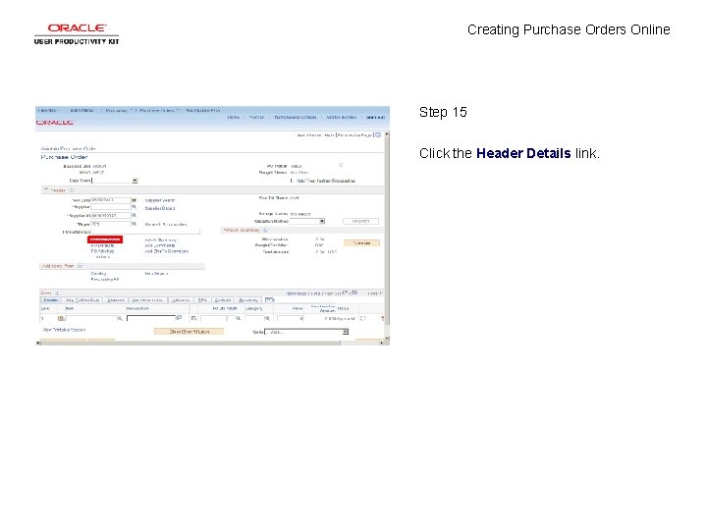Click the Purchasing Kit link
Screen dimensions: 707x530
(x=105, y=280)
